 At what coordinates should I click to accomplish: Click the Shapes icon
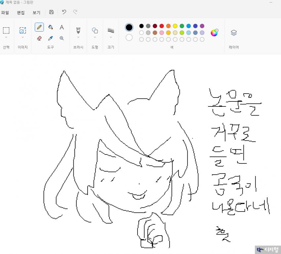95,30
